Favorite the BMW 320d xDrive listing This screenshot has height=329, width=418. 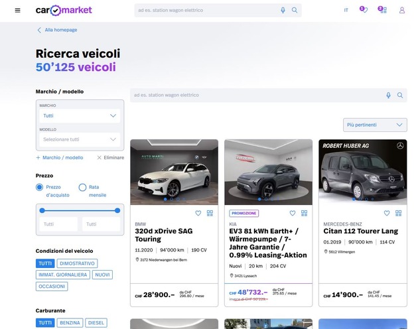[198, 213]
